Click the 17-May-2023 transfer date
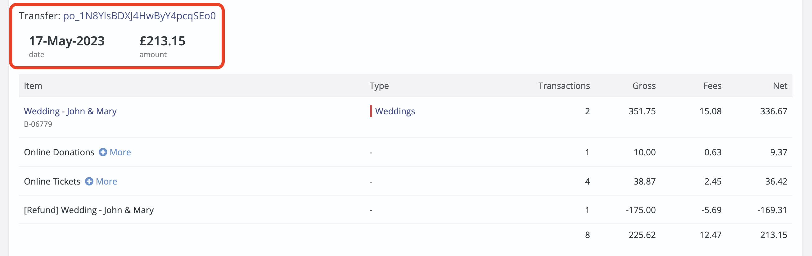This screenshot has width=812, height=256. click(67, 41)
